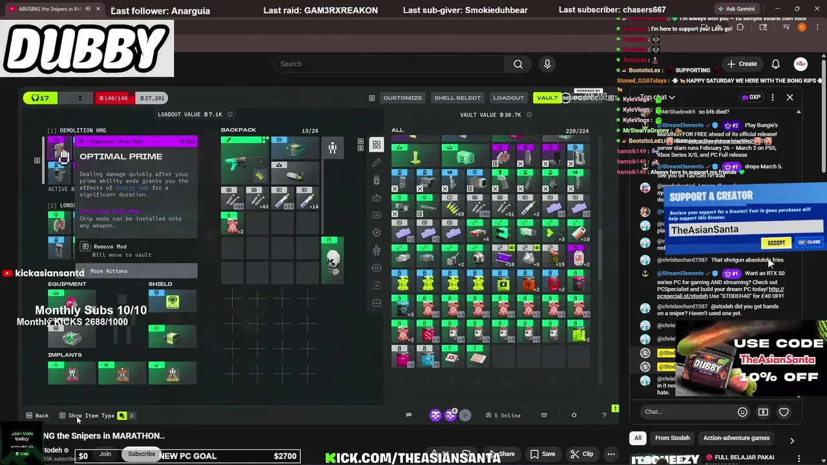Viewport: 827px width, 465px height.
Task: Open the CUSTOMIZE tab
Action: tap(402, 98)
